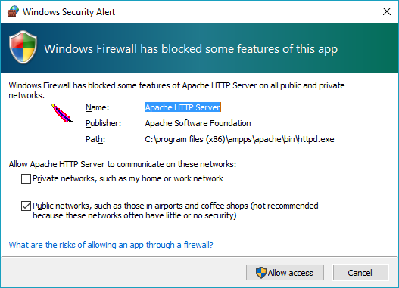Allow access for Apache HTTP Server
Screen dimensions: 399x288
tap(285, 273)
